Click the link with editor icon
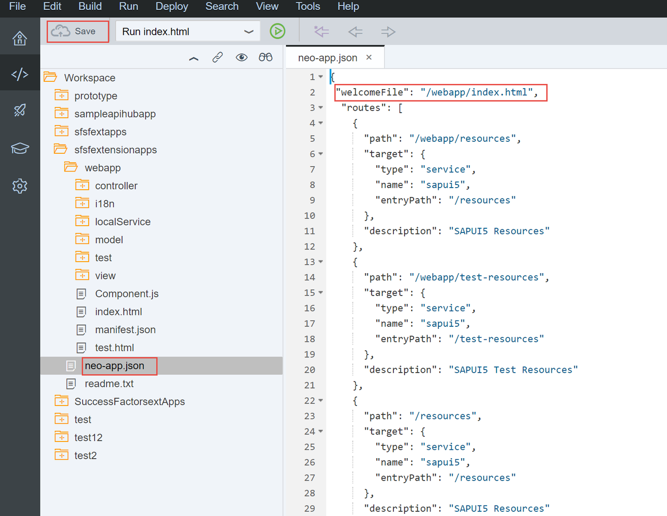 [218, 57]
